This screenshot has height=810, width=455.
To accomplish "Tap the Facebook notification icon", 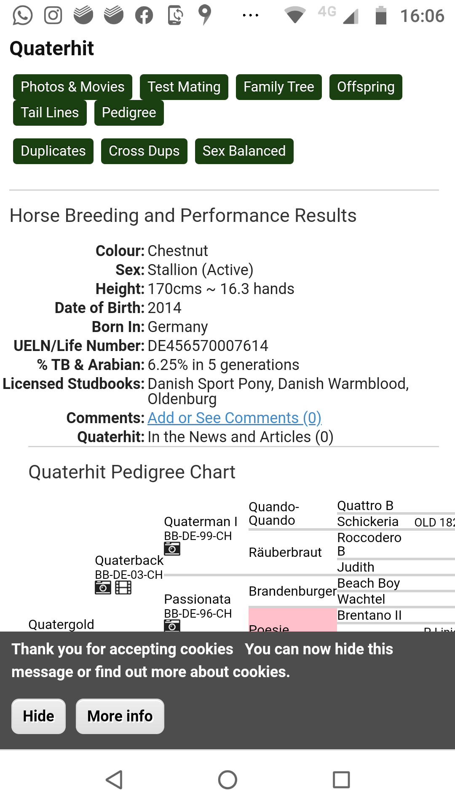I will [x=144, y=16].
